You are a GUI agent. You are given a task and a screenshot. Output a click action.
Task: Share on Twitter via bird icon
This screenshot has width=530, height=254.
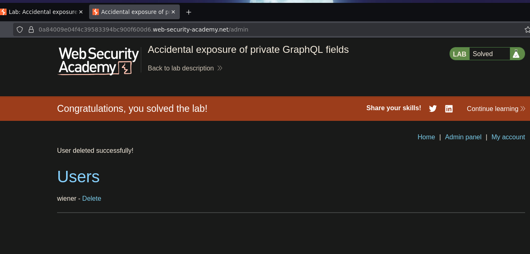pyautogui.click(x=433, y=109)
